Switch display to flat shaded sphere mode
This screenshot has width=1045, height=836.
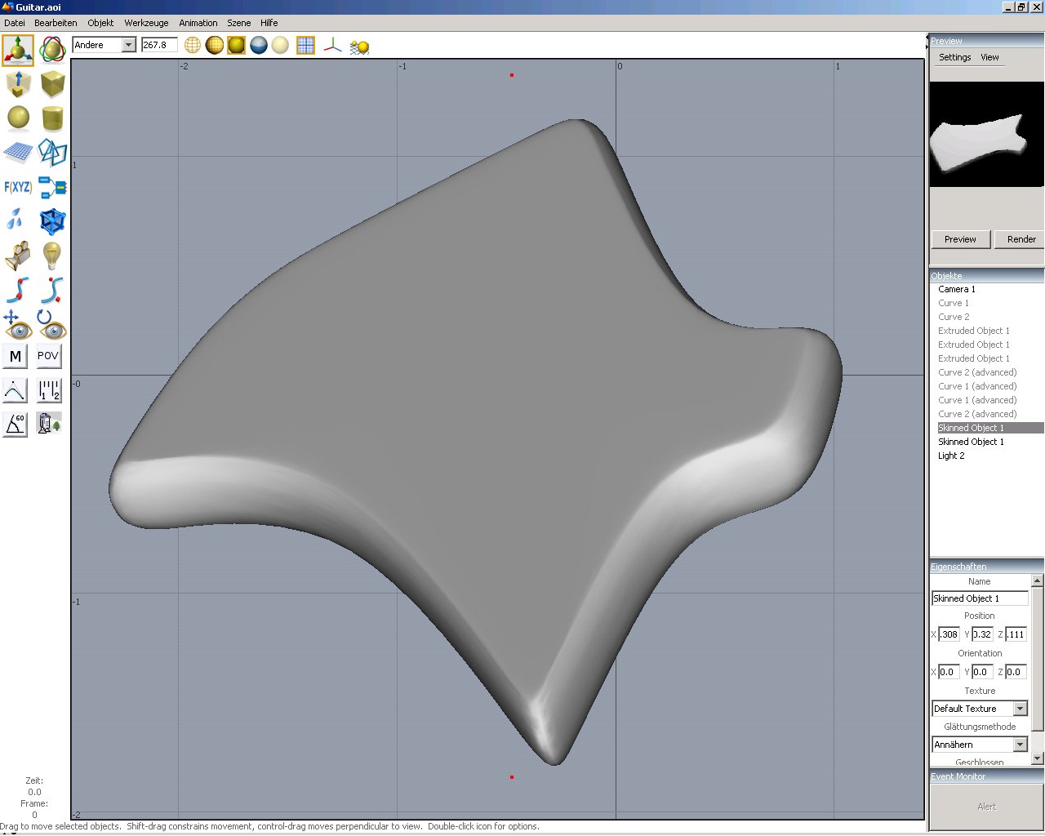pyautogui.click(x=215, y=45)
